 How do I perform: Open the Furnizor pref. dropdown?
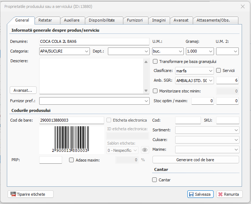(x=146, y=101)
